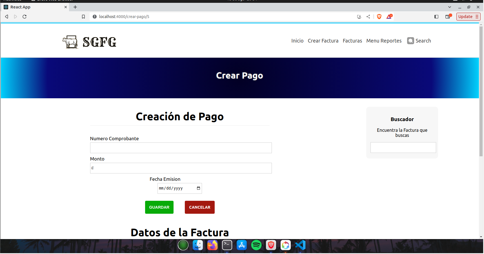
Task: Click the install app icon in address bar
Action: (x=359, y=17)
